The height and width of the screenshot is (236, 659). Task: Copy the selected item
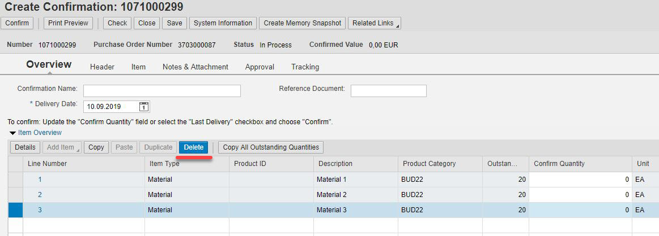96,147
